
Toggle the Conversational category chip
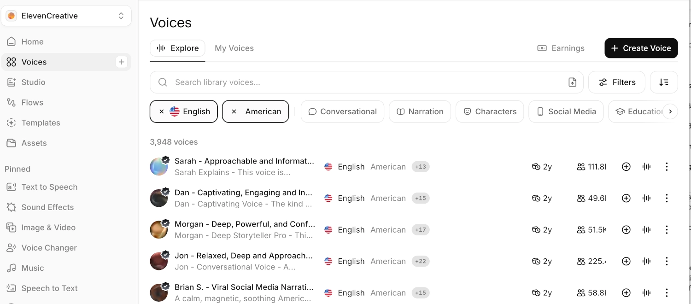click(342, 111)
